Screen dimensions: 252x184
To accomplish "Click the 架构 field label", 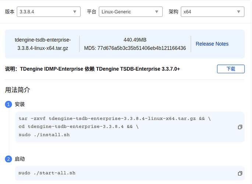I will [x=173, y=12].
